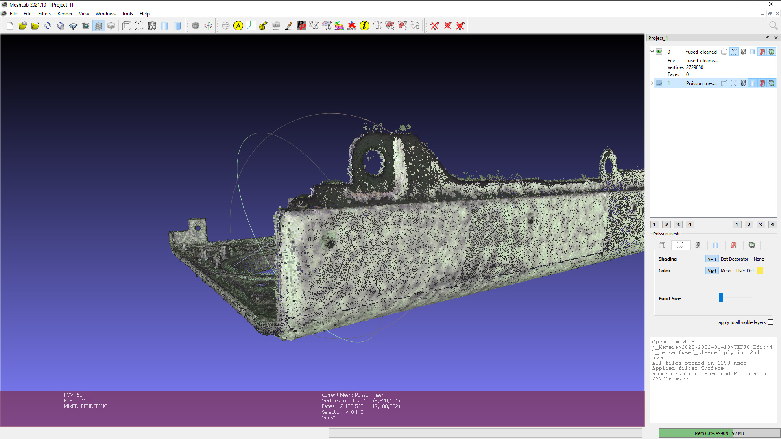The width and height of the screenshot is (781, 439).
Task: Open the Help menu
Action: tap(144, 14)
